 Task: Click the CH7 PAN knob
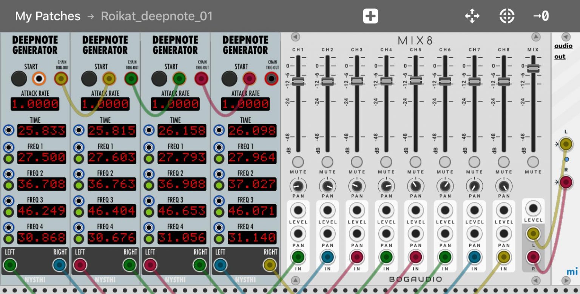pos(474,186)
